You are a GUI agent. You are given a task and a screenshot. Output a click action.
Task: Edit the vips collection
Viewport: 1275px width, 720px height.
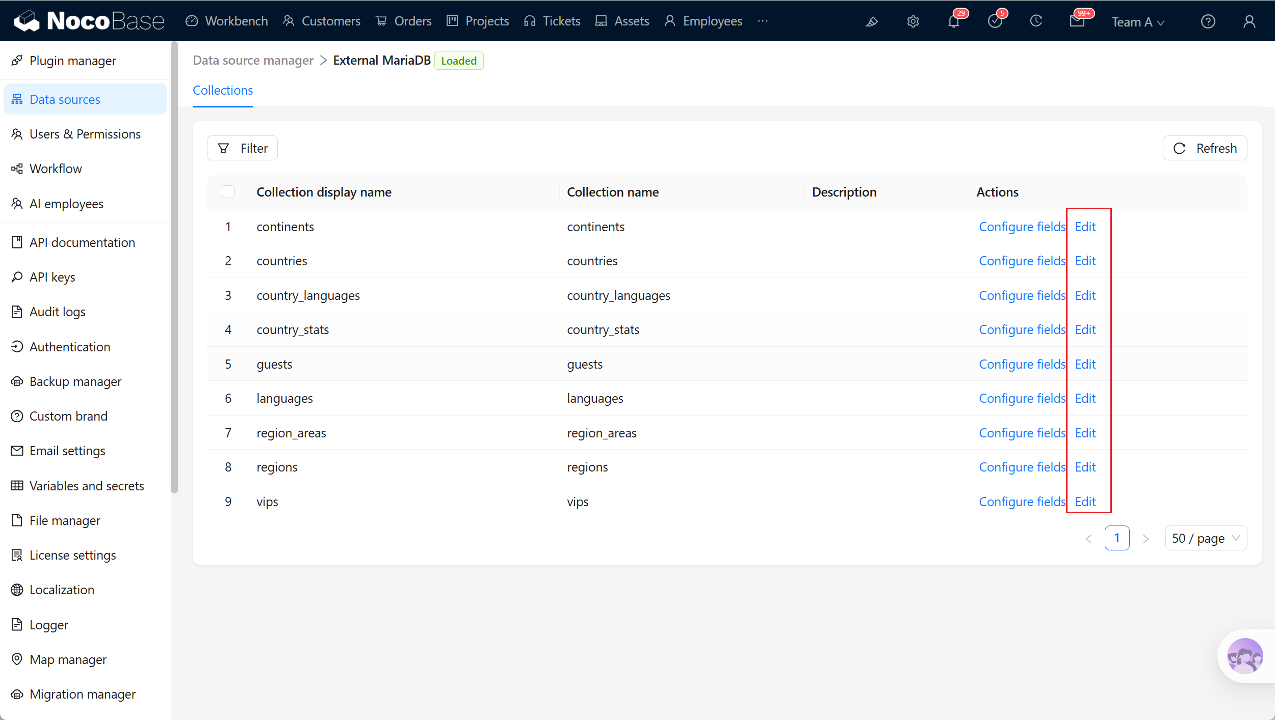(1085, 502)
